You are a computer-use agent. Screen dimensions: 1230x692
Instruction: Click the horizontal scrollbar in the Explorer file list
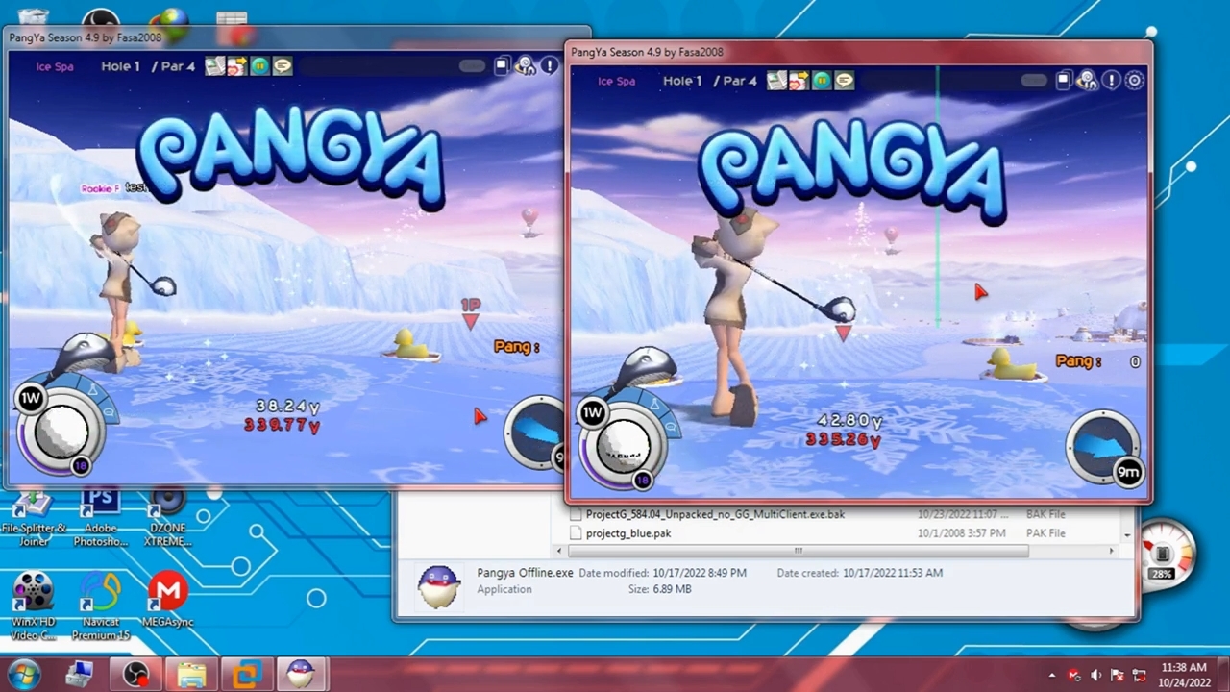point(799,551)
